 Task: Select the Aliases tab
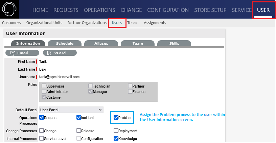101,43
